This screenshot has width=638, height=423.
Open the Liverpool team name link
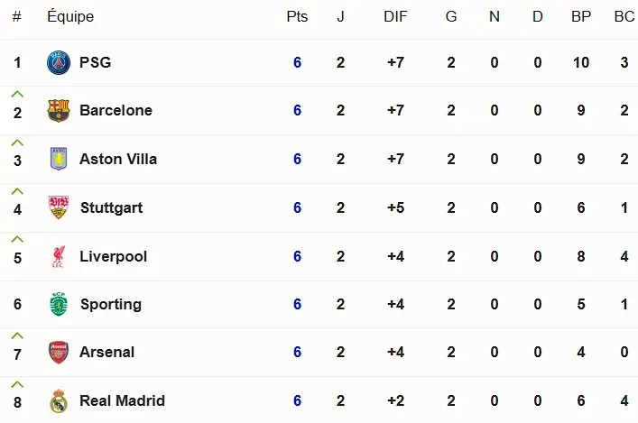pos(114,257)
